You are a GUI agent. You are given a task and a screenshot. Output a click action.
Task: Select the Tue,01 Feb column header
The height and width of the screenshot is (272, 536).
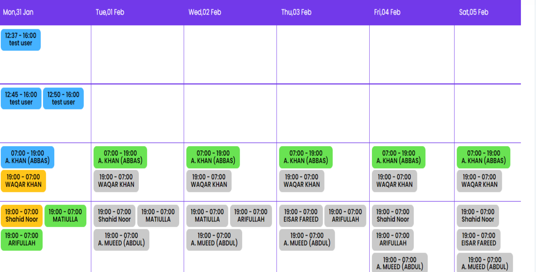110,12
